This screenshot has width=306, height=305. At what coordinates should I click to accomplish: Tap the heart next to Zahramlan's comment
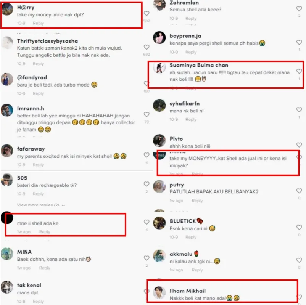(299, 9)
